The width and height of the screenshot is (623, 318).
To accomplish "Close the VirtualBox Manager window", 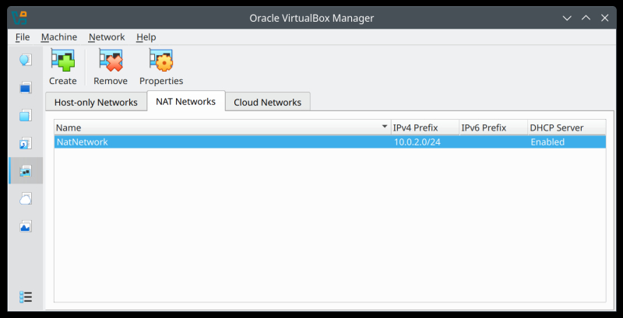I will pyautogui.click(x=605, y=18).
